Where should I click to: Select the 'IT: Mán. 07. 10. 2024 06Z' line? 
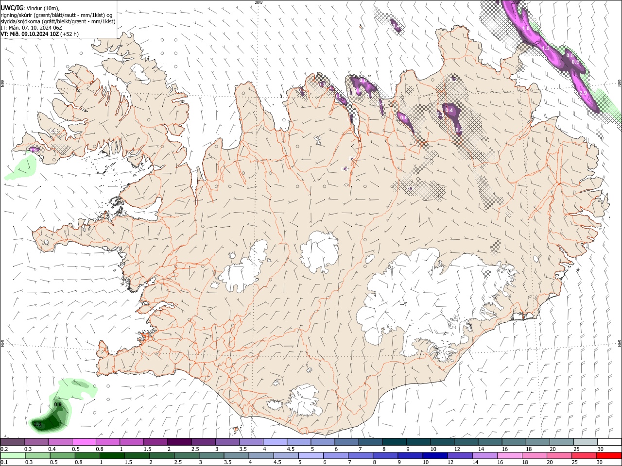[31, 28]
